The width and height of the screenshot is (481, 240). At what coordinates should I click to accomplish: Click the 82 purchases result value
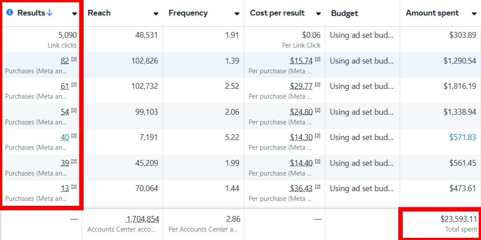[x=65, y=61]
